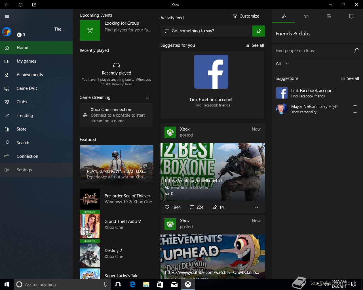Share the post with 14 shares
The image size is (363, 290).
click(x=218, y=207)
